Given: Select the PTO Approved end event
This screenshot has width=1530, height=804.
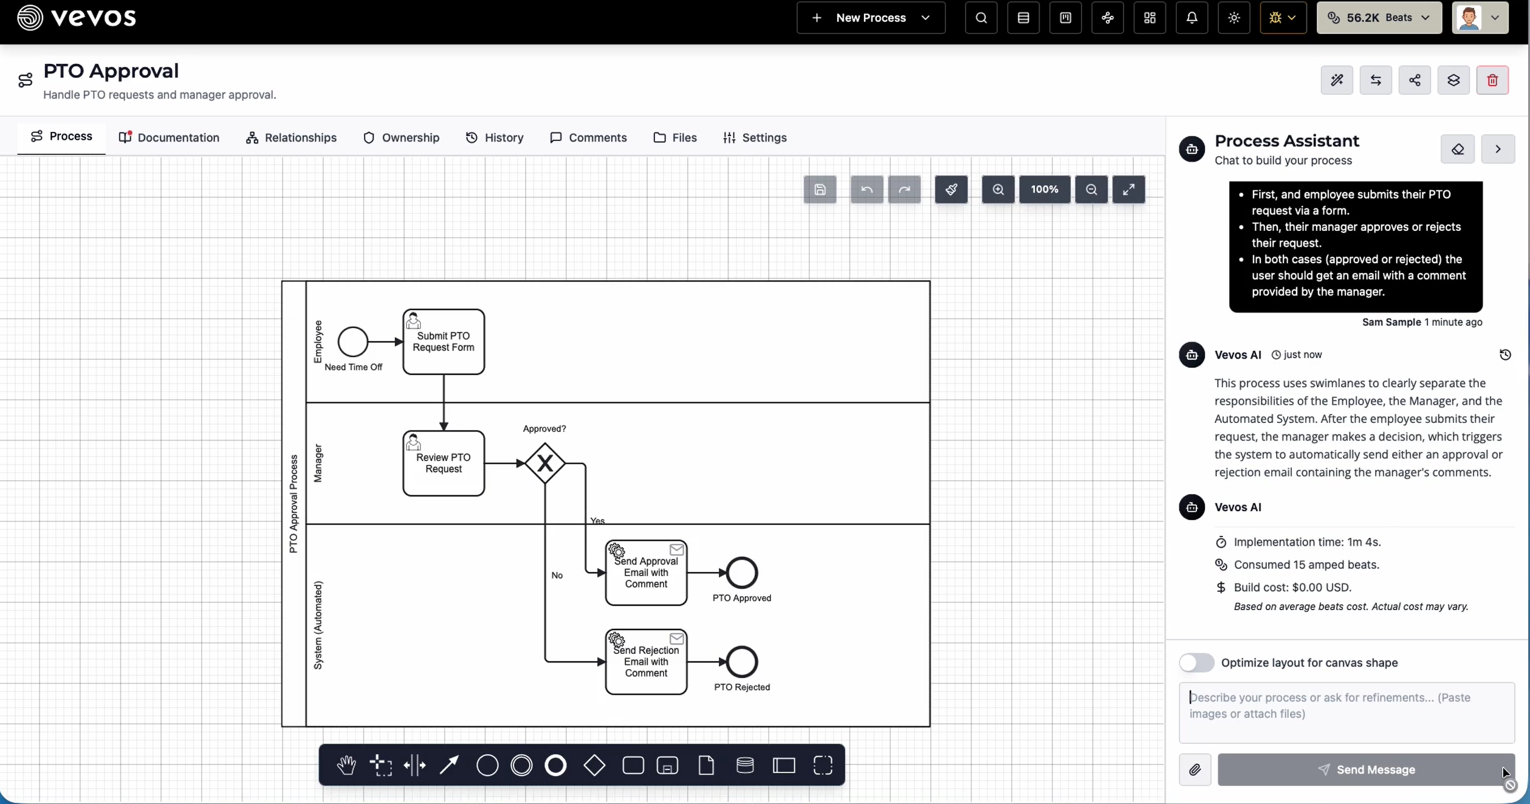Looking at the screenshot, I should 742,572.
